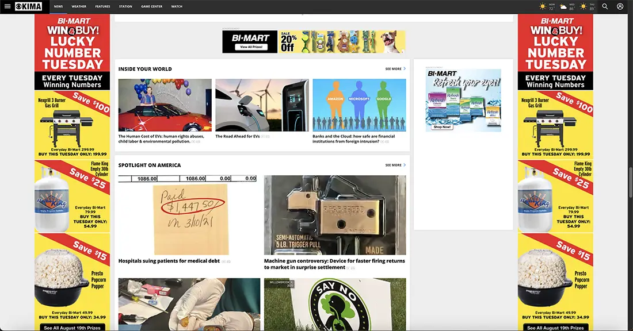Click Presto Popcorn Popper in left ad
The height and width of the screenshot is (331, 633).
coord(72,278)
